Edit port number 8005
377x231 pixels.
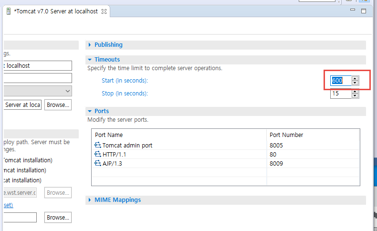pyautogui.click(x=276, y=146)
